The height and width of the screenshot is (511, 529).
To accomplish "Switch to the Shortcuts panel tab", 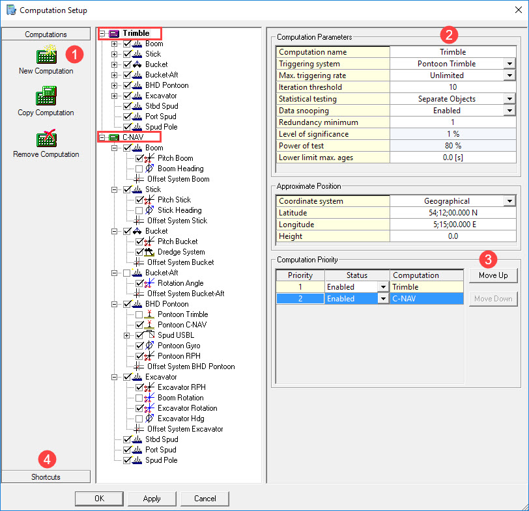I will click(46, 477).
